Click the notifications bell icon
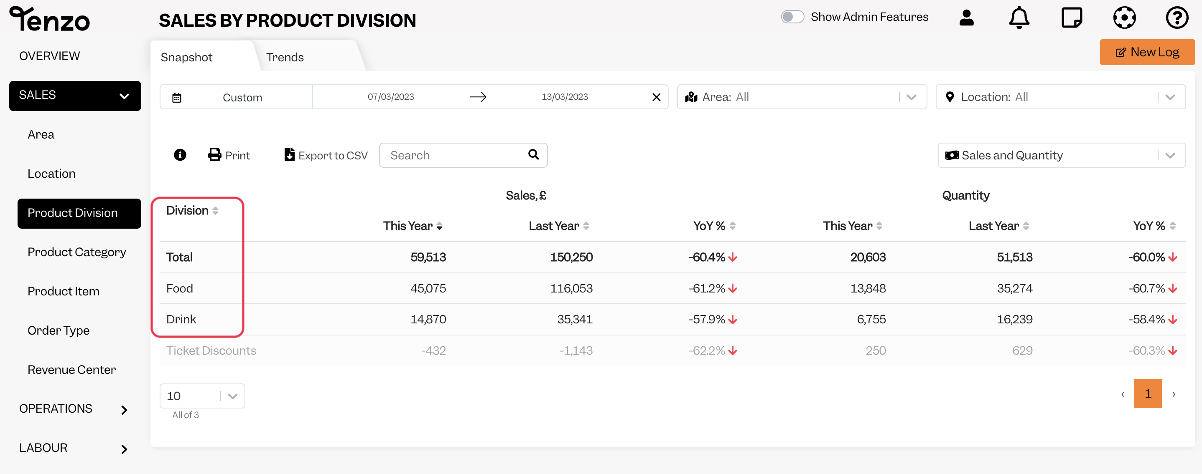Screen dimensions: 1202x474 1019,18
